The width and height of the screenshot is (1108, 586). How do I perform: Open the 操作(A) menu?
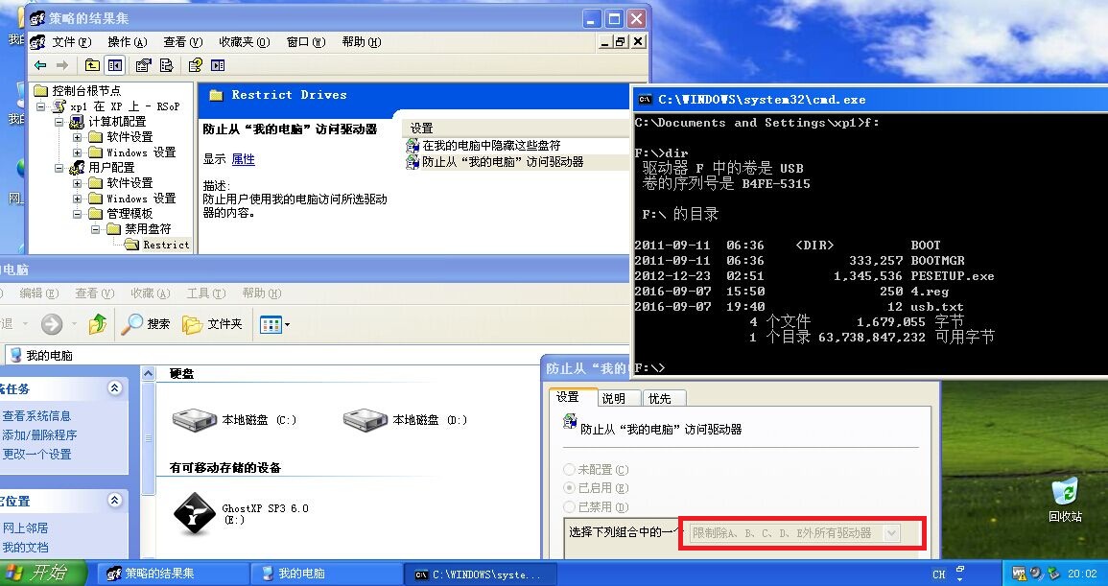coord(128,42)
